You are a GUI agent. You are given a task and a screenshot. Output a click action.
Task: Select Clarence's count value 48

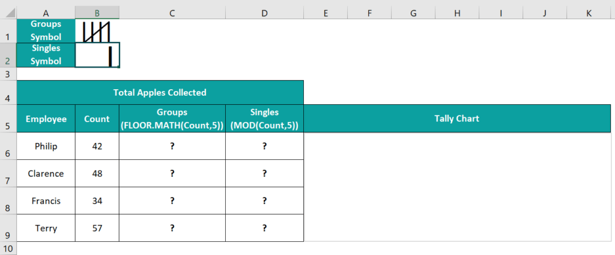(x=97, y=173)
